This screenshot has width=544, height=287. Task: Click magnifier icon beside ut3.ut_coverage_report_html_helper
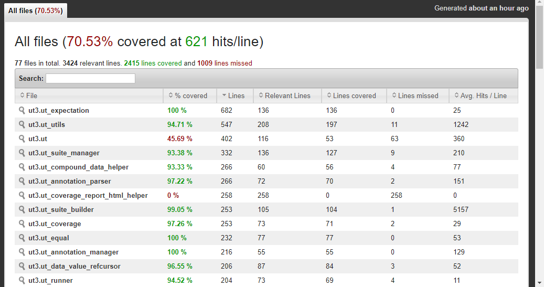pos(22,195)
